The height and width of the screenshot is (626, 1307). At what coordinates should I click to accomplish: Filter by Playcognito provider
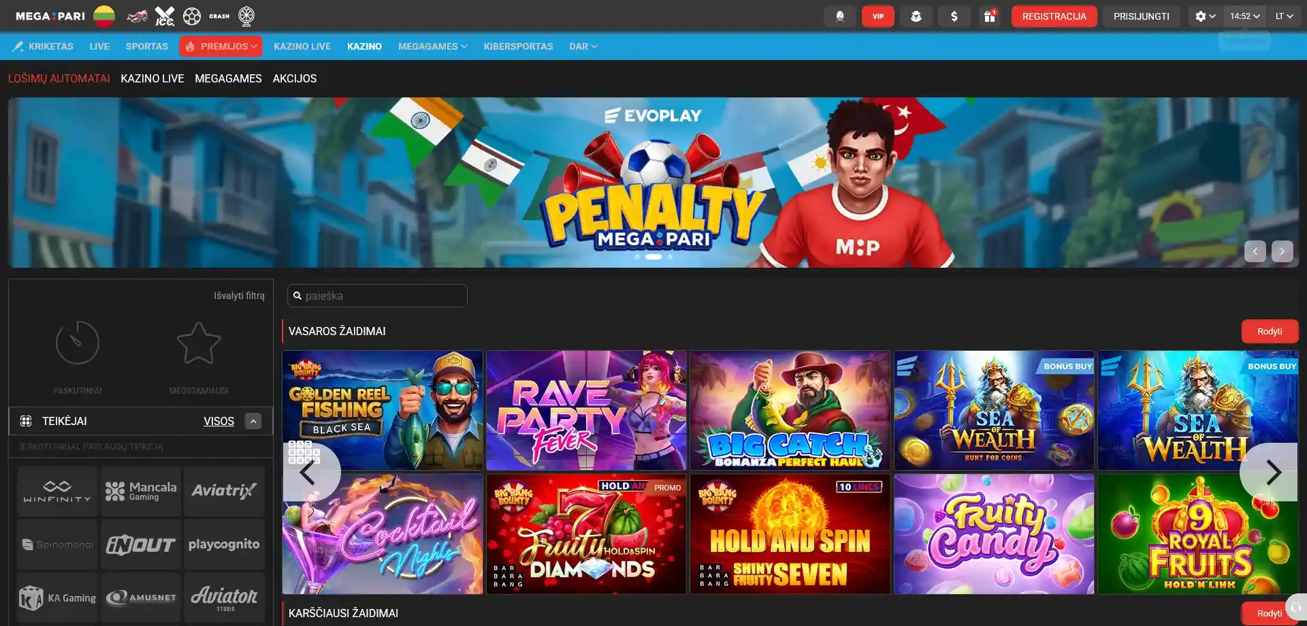224,544
